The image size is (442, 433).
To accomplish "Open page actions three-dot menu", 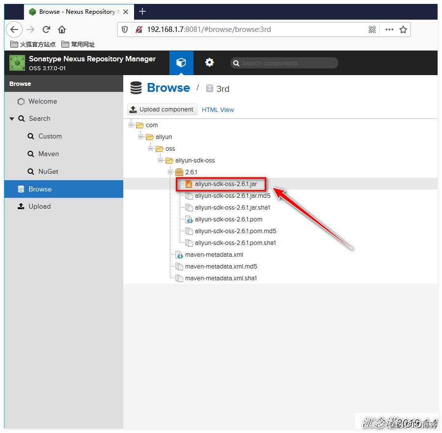I will 389,29.
